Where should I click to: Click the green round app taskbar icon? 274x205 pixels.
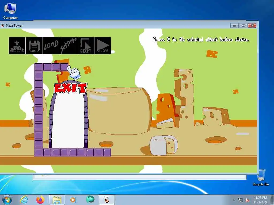click(90, 199)
